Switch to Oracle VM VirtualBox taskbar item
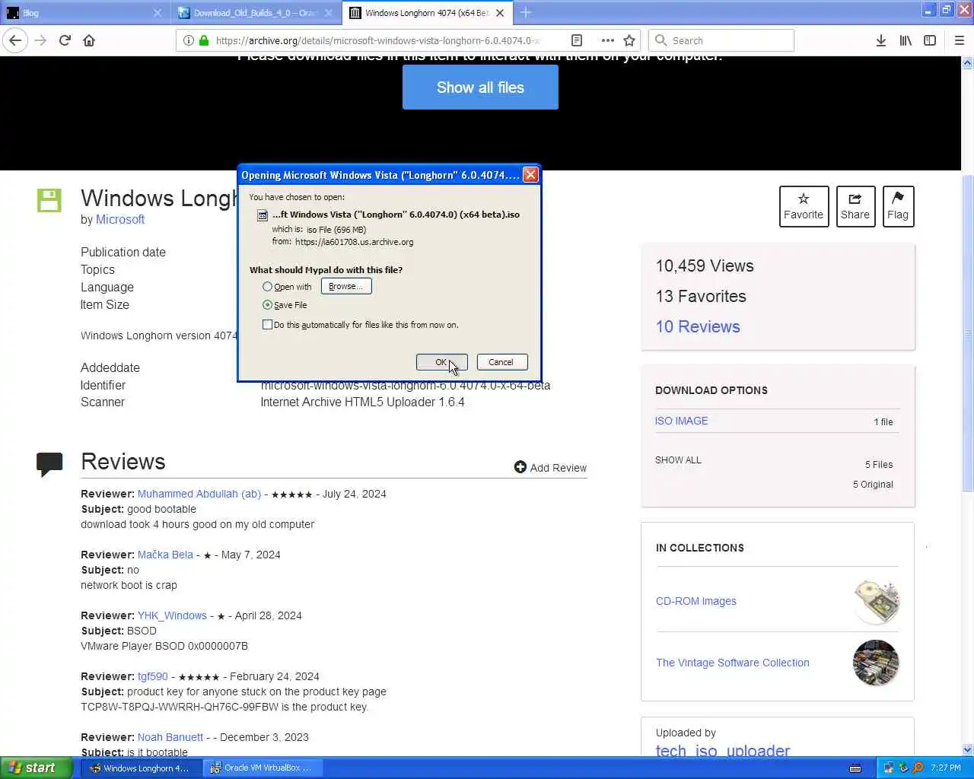Screen dimensions: 974x779 tap(263, 768)
